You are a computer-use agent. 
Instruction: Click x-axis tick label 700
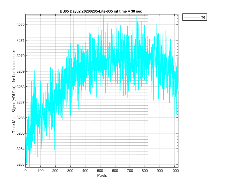pos(130,171)
